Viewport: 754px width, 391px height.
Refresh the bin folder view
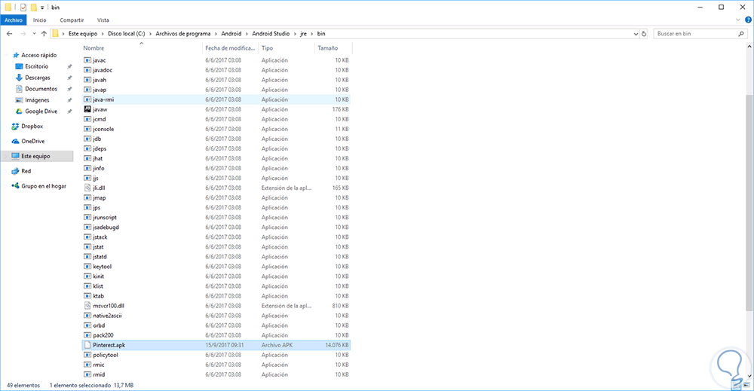pyautogui.click(x=644, y=34)
